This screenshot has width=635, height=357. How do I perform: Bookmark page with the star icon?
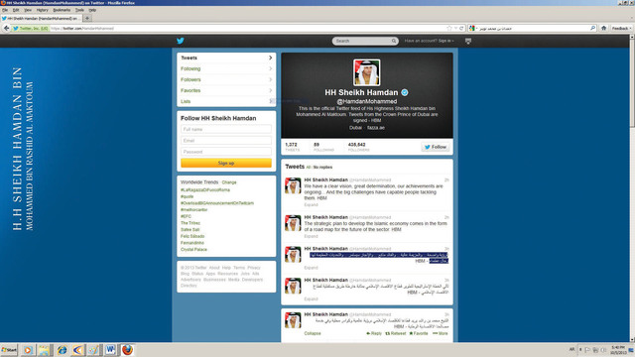pos(449,29)
